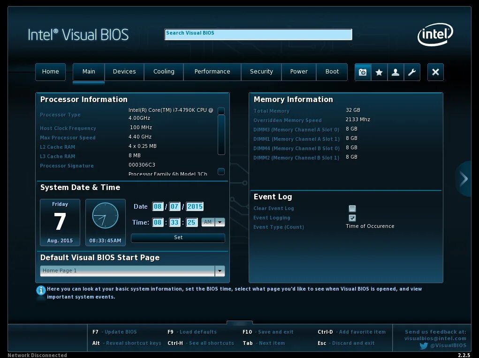Click the F10 Save and exit shortcut
The width and height of the screenshot is (479, 358).
(268, 332)
